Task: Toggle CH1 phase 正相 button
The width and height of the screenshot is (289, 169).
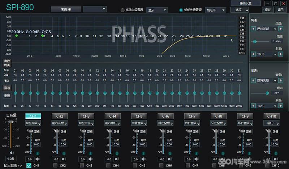Action: [37, 131]
